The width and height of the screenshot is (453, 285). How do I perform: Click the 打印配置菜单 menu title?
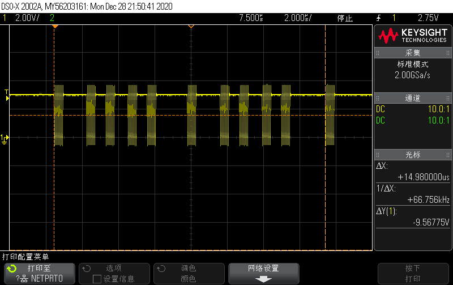pos(25,257)
